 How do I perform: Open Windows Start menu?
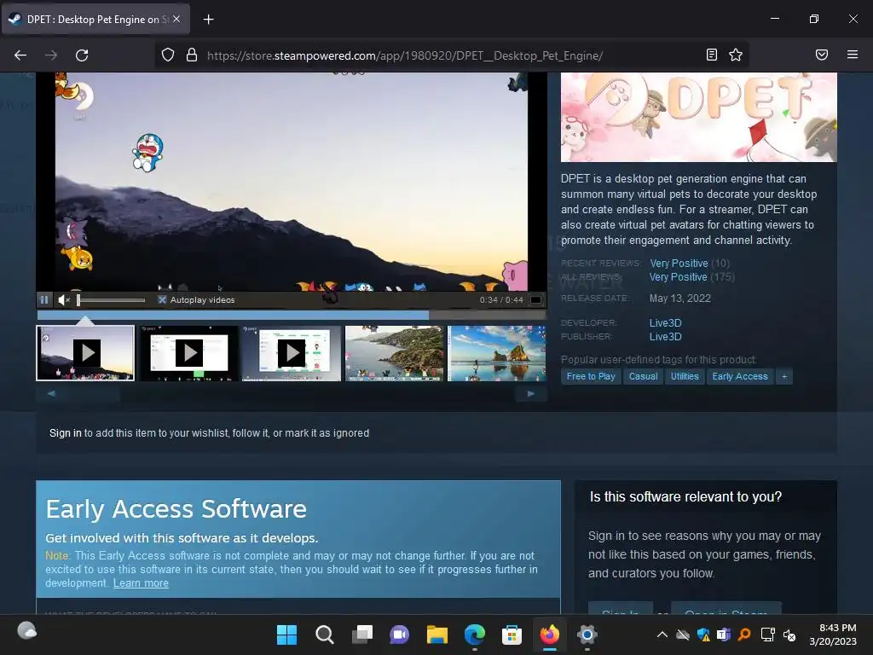pyautogui.click(x=286, y=635)
